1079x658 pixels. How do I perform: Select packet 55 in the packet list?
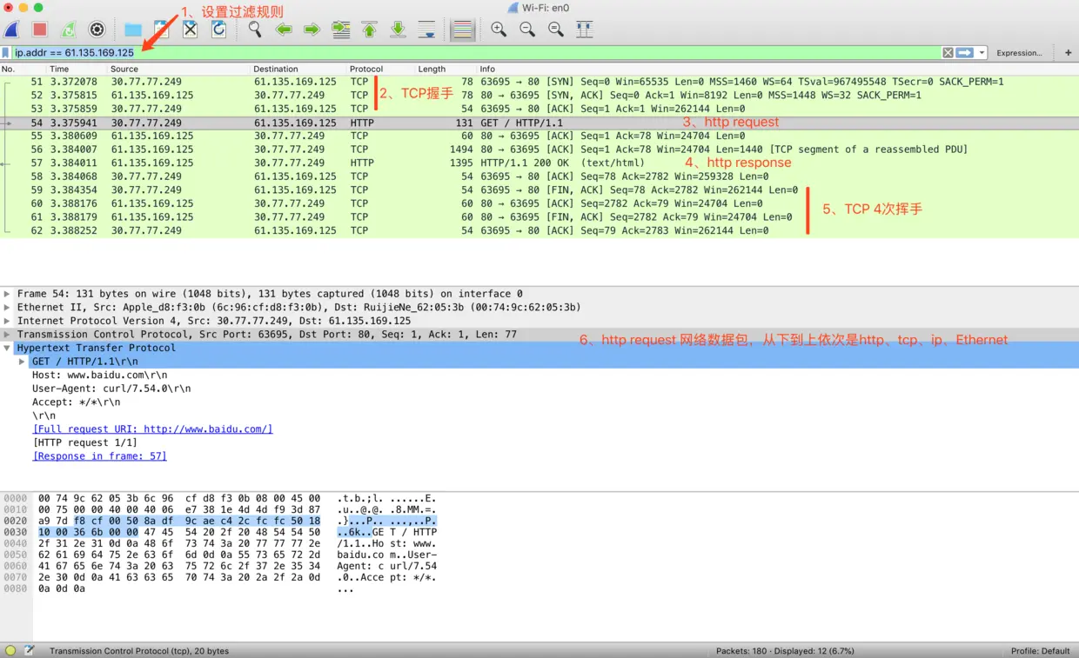click(x=539, y=136)
